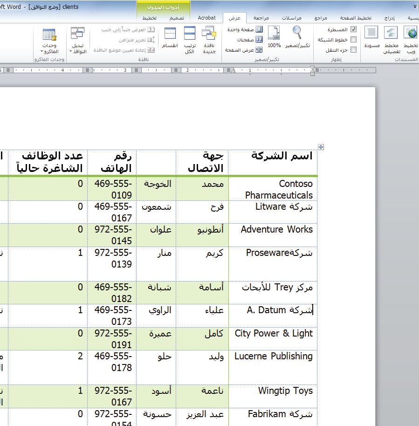Click the Table Tools (أدوات الجدول) contextual header
Image resolution: width=419 pixels, height=426 pixels.
[163, 7]
